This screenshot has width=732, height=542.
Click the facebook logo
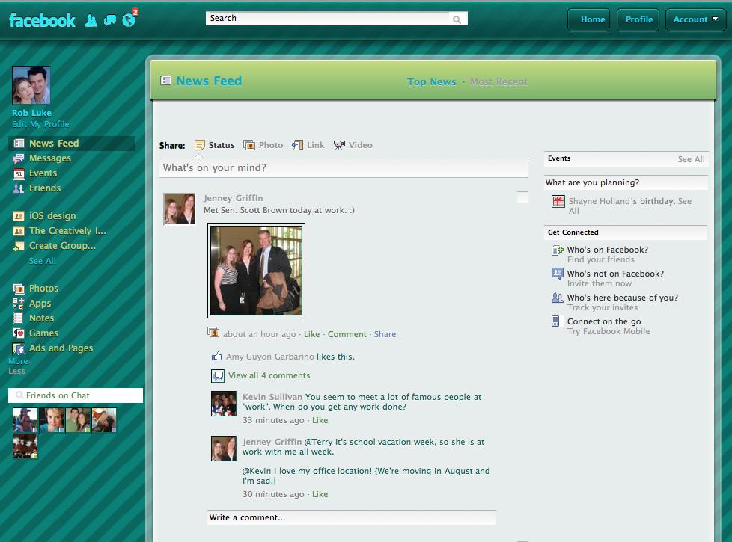point(42,20)
